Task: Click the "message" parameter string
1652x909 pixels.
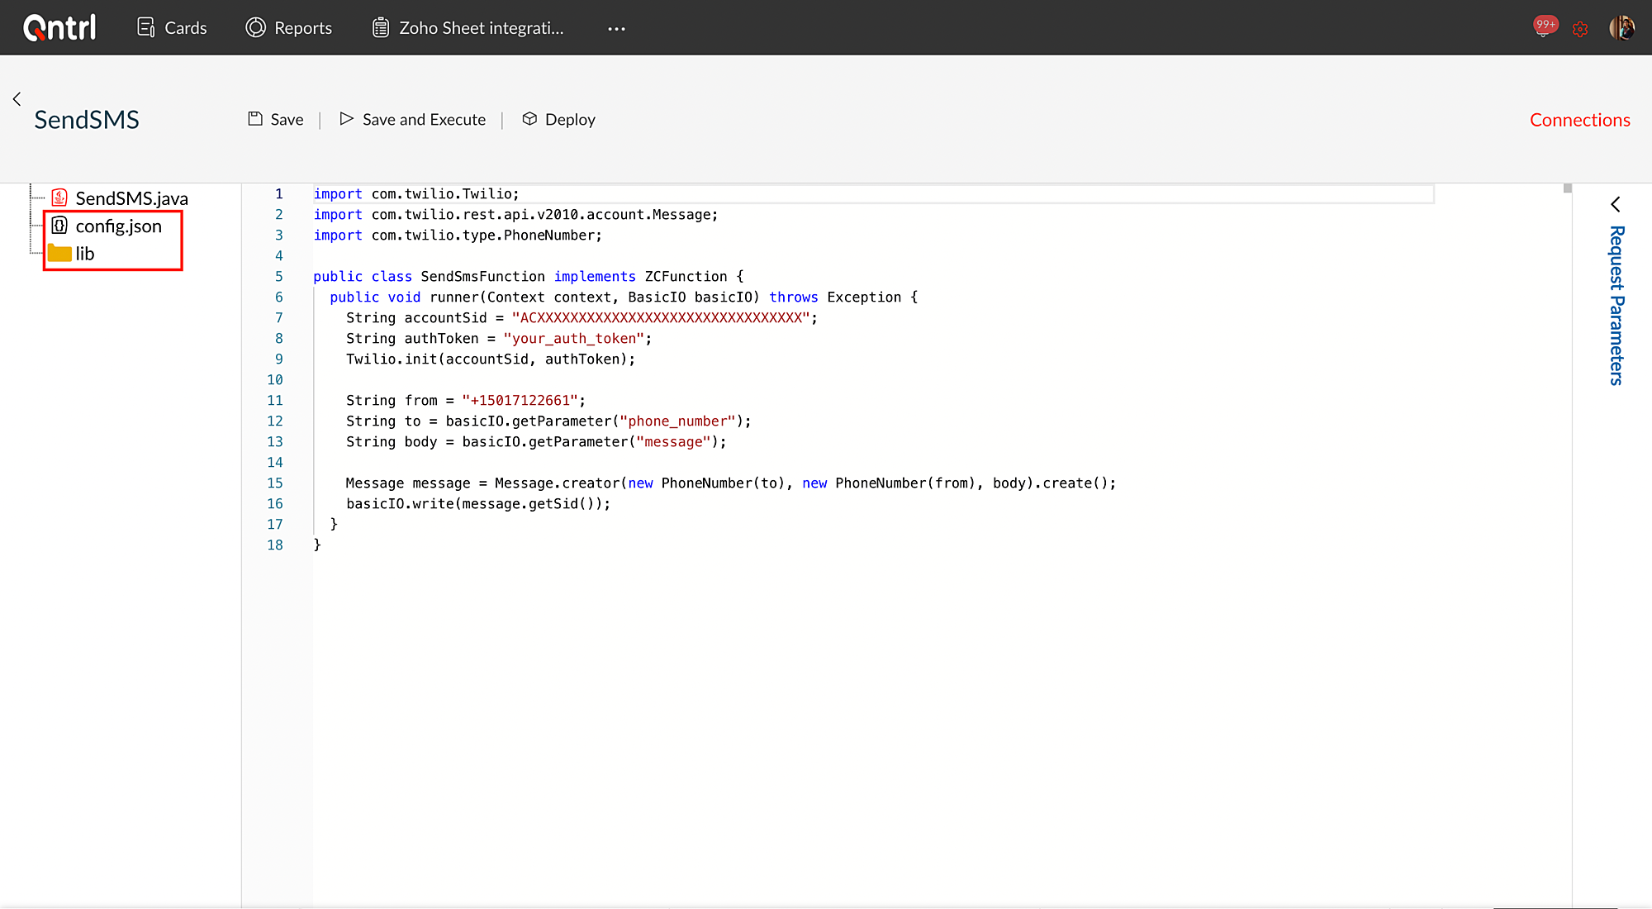Action: point(673,441)
